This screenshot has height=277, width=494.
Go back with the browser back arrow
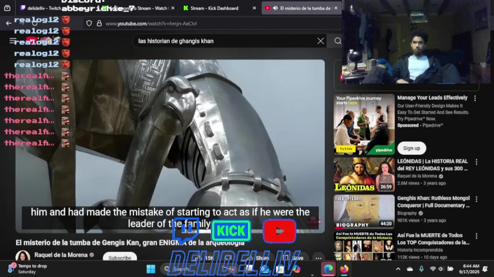tap(8, 23)
